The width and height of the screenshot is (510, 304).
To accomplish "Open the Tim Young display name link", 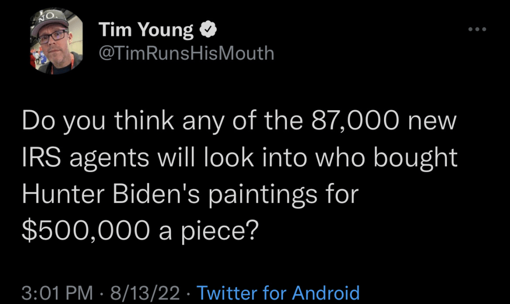I will 146,31.
